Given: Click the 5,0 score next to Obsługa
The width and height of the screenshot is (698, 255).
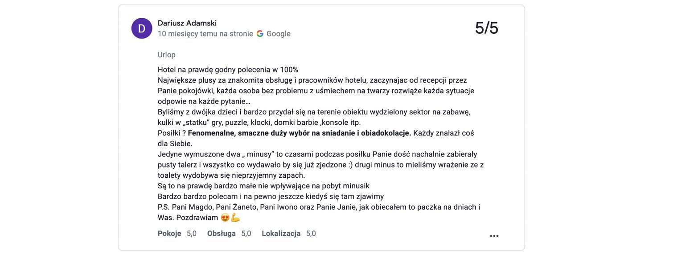Looking at the screenshot, I should tap(246, 233).
